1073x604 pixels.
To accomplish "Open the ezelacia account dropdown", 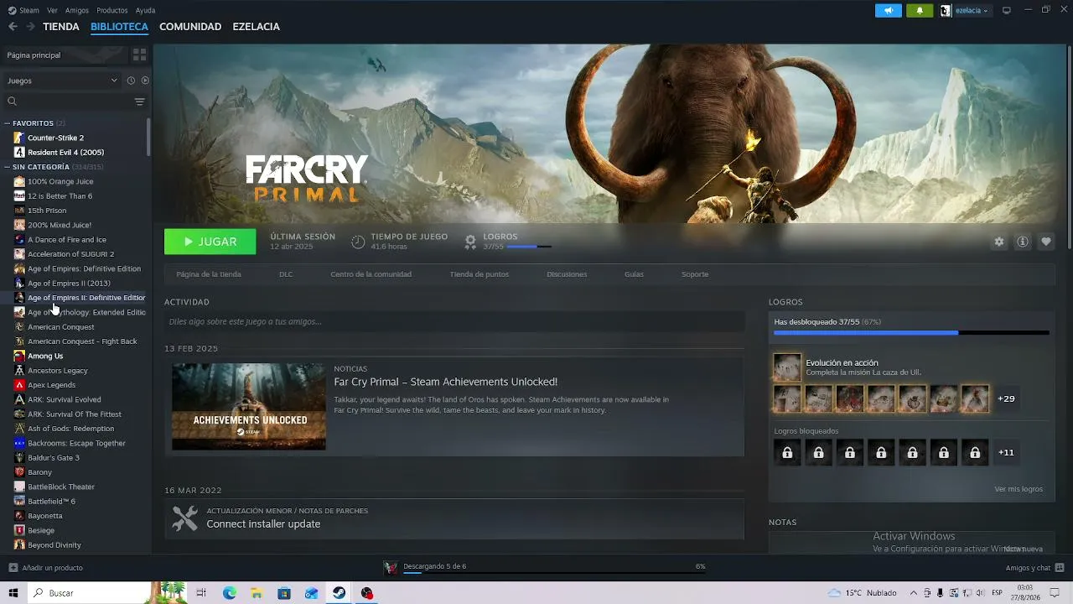I will pos(971,10).
